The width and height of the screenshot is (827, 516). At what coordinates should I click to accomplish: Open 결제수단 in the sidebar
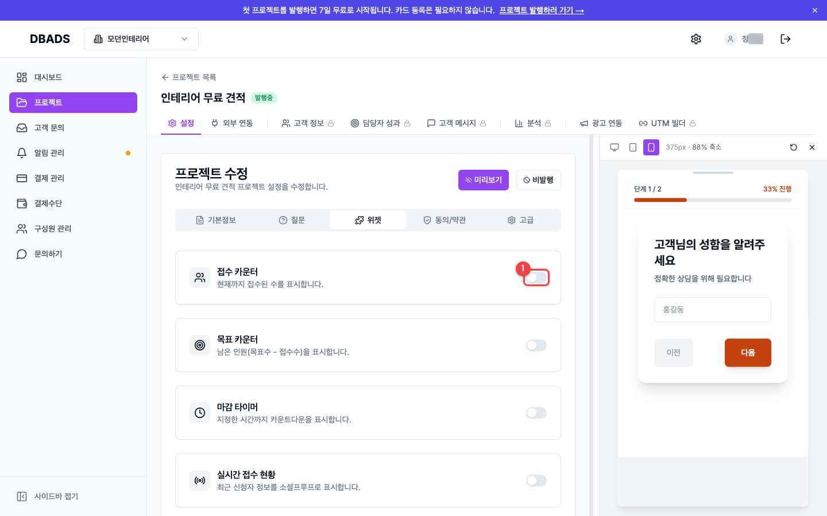tap(73, 204)
